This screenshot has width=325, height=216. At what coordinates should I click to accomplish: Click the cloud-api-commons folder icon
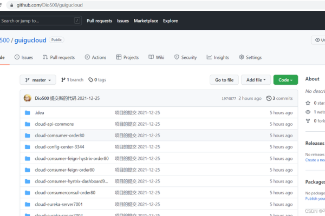pos(28,124)
